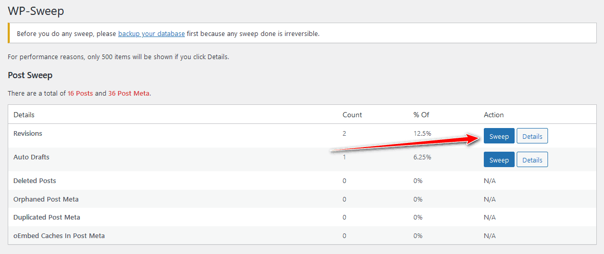The height and width of the screenshot is (254, 604).
Task: Click N/A in oEmbed Caches row
Action: coord(489,235)
